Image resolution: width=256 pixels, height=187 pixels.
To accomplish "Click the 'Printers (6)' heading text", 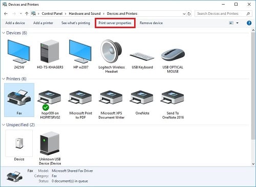I will tap(16, 79).
